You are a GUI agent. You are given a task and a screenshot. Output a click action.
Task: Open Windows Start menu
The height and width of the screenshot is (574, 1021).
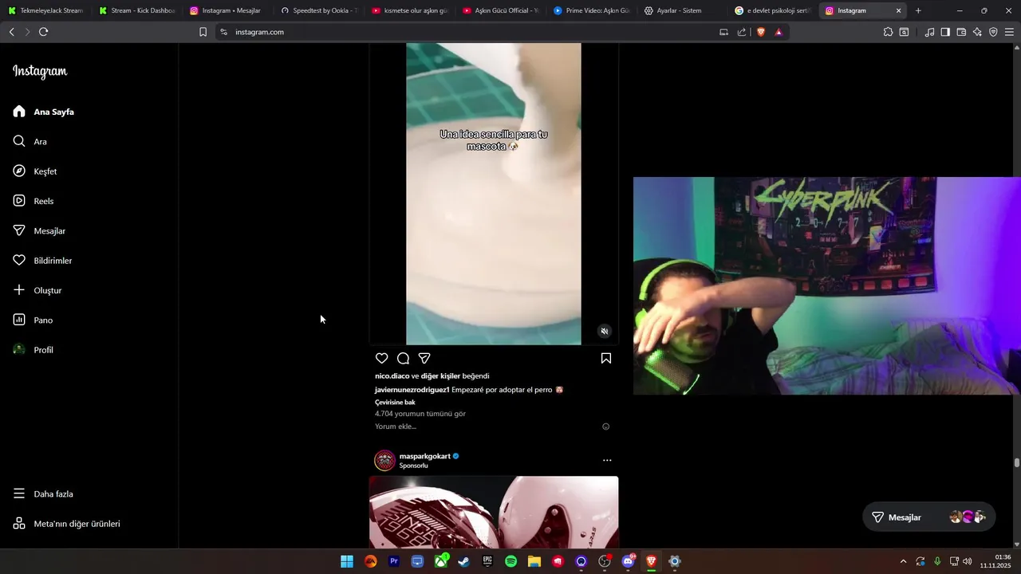coord(347,561)
